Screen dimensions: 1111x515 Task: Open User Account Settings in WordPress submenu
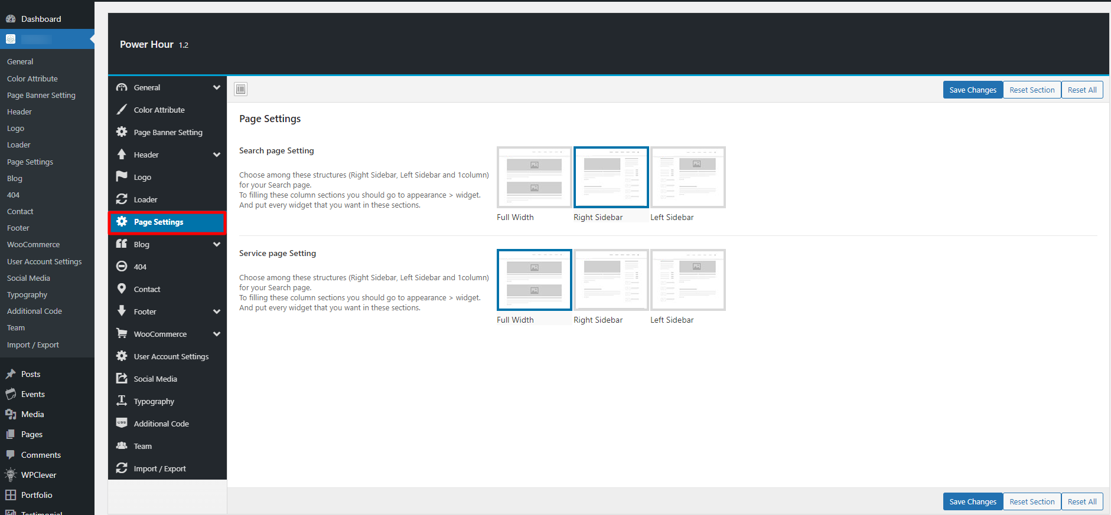pos(44,261)
